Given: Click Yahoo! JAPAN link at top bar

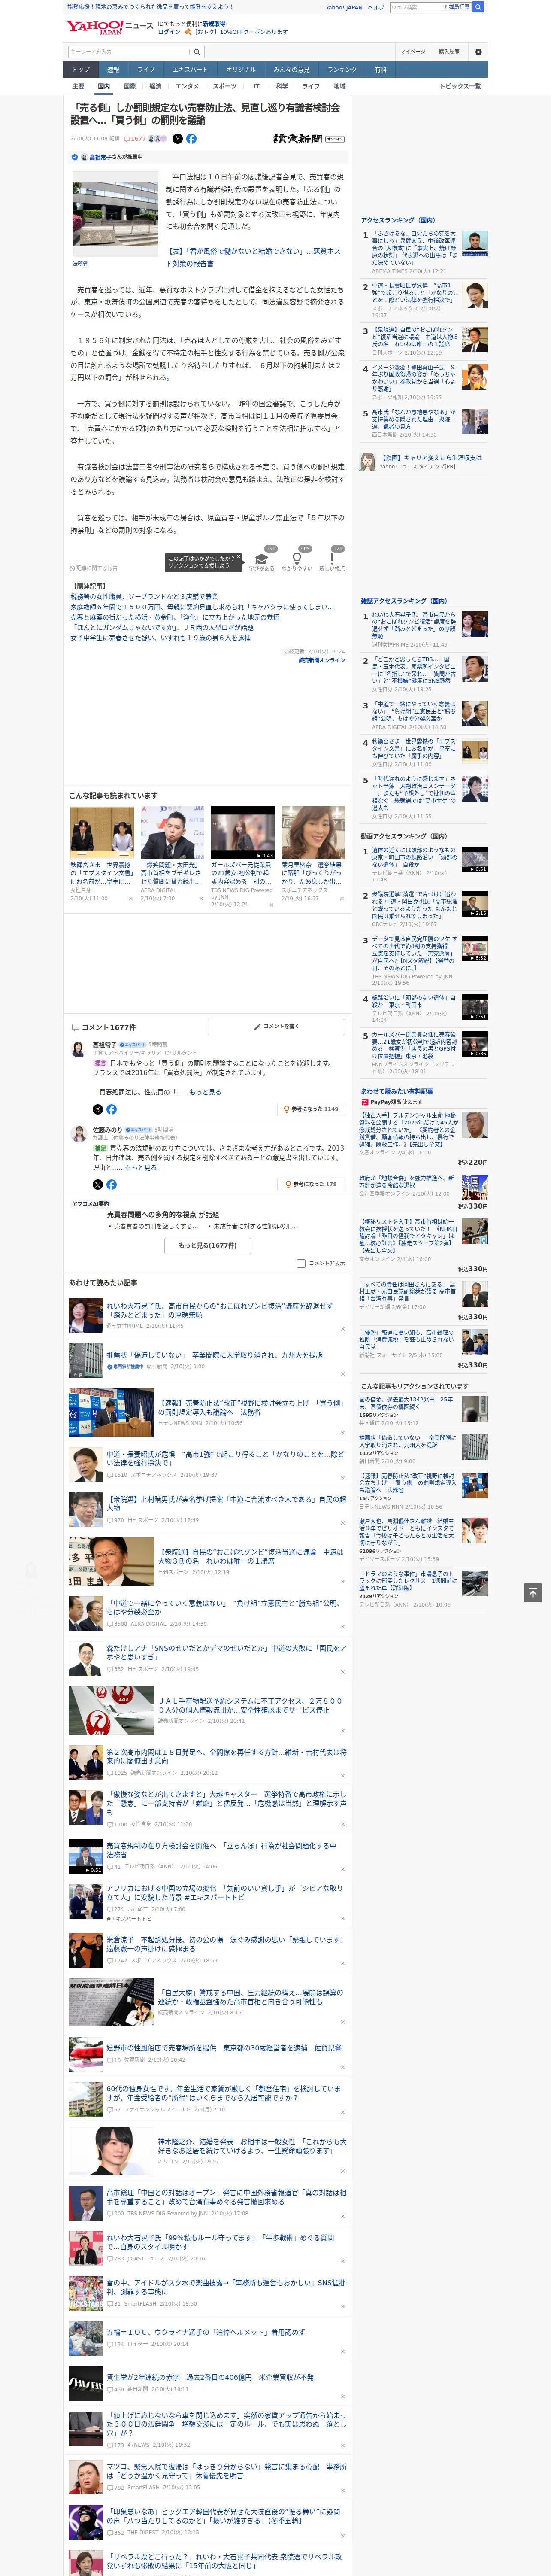Looking at the screenshot, I should tap(344, 7).
